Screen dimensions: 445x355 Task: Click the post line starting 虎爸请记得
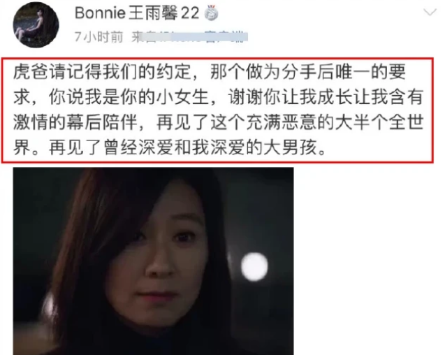pos(210,72)
